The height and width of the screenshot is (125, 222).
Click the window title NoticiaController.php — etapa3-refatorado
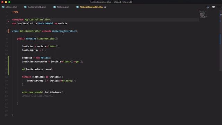tap(111, 2)
